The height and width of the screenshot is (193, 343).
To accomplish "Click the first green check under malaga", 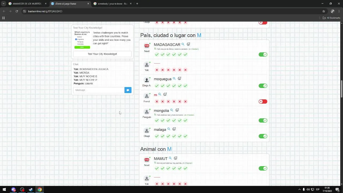I will 157,136.
